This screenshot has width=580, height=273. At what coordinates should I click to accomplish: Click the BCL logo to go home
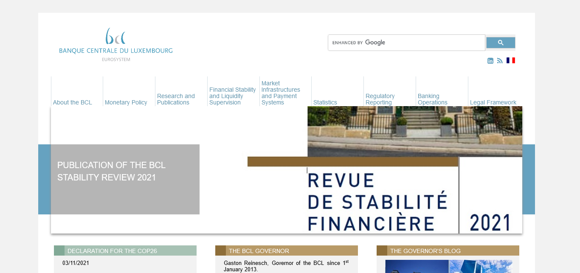tap(115, 44)
